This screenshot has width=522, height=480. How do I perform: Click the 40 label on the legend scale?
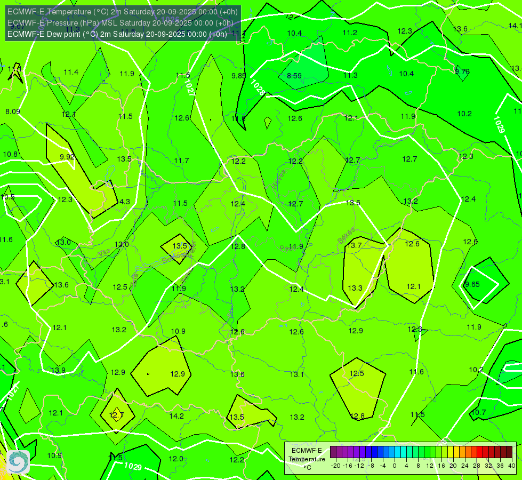(x=512, y=466)
